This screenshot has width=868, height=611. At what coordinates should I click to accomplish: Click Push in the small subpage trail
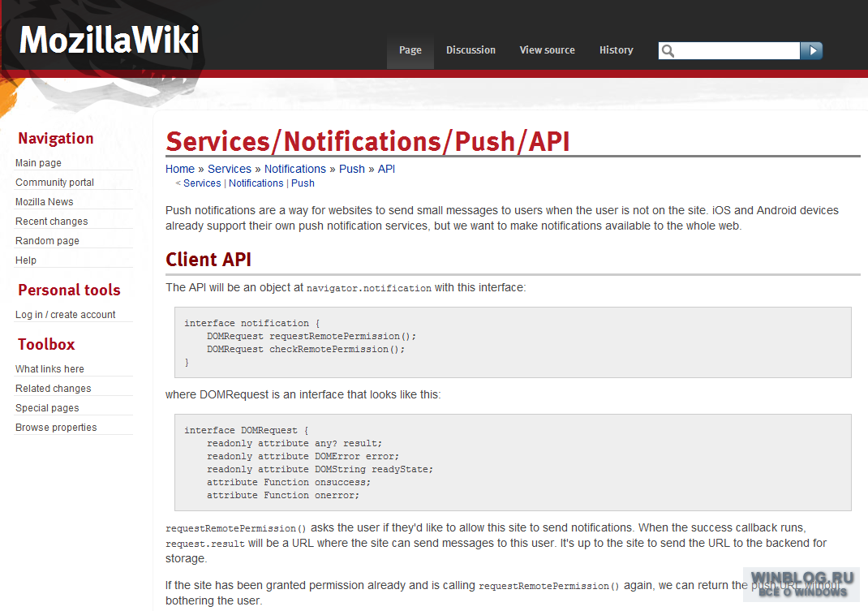point(303,183)
